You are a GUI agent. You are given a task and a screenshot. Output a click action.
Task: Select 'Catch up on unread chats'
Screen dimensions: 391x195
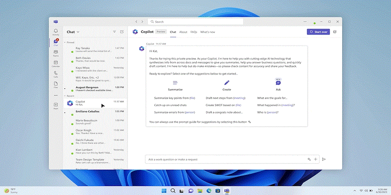tap(170, 105)
